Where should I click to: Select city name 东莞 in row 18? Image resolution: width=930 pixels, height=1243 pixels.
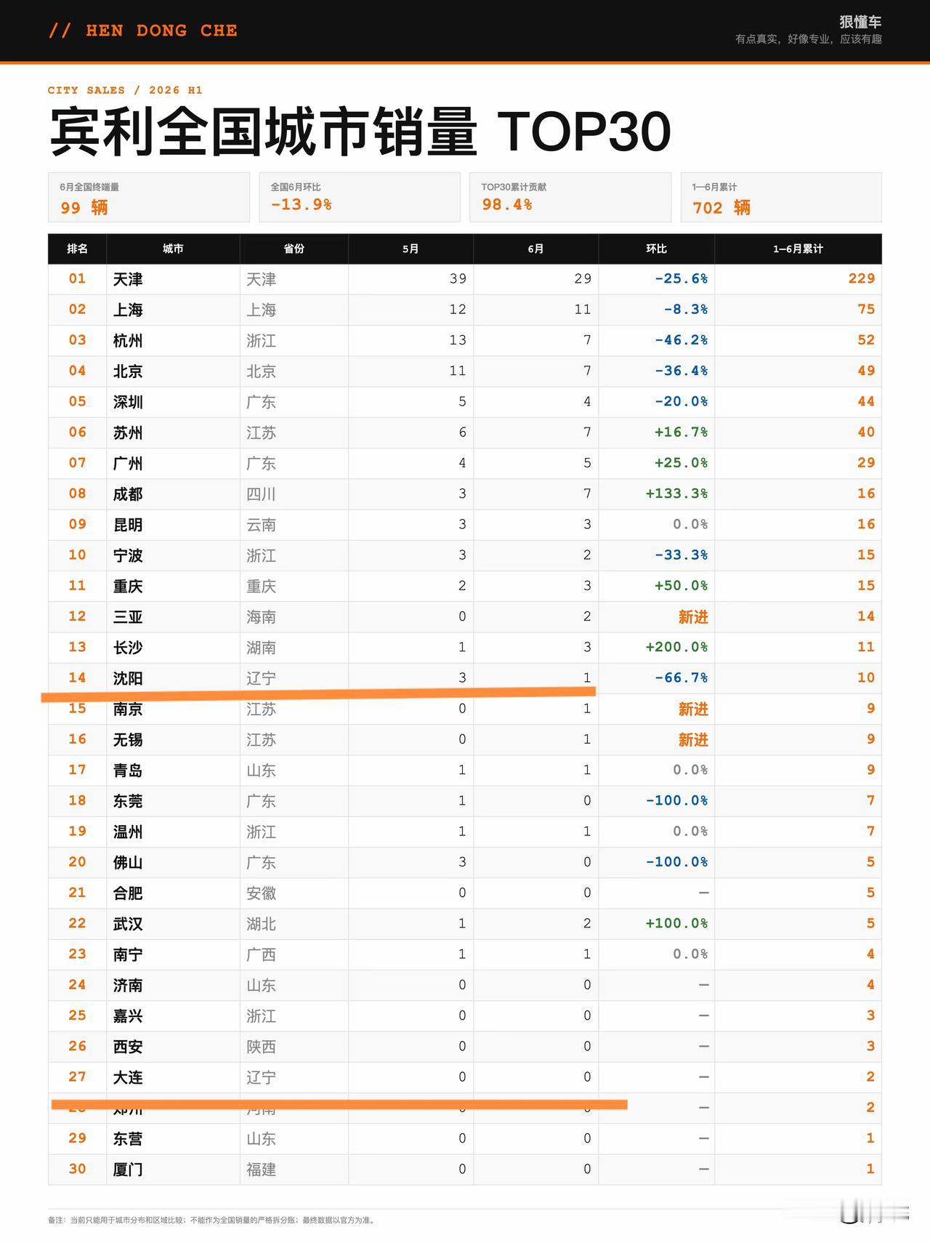click(x=128, y=801)
